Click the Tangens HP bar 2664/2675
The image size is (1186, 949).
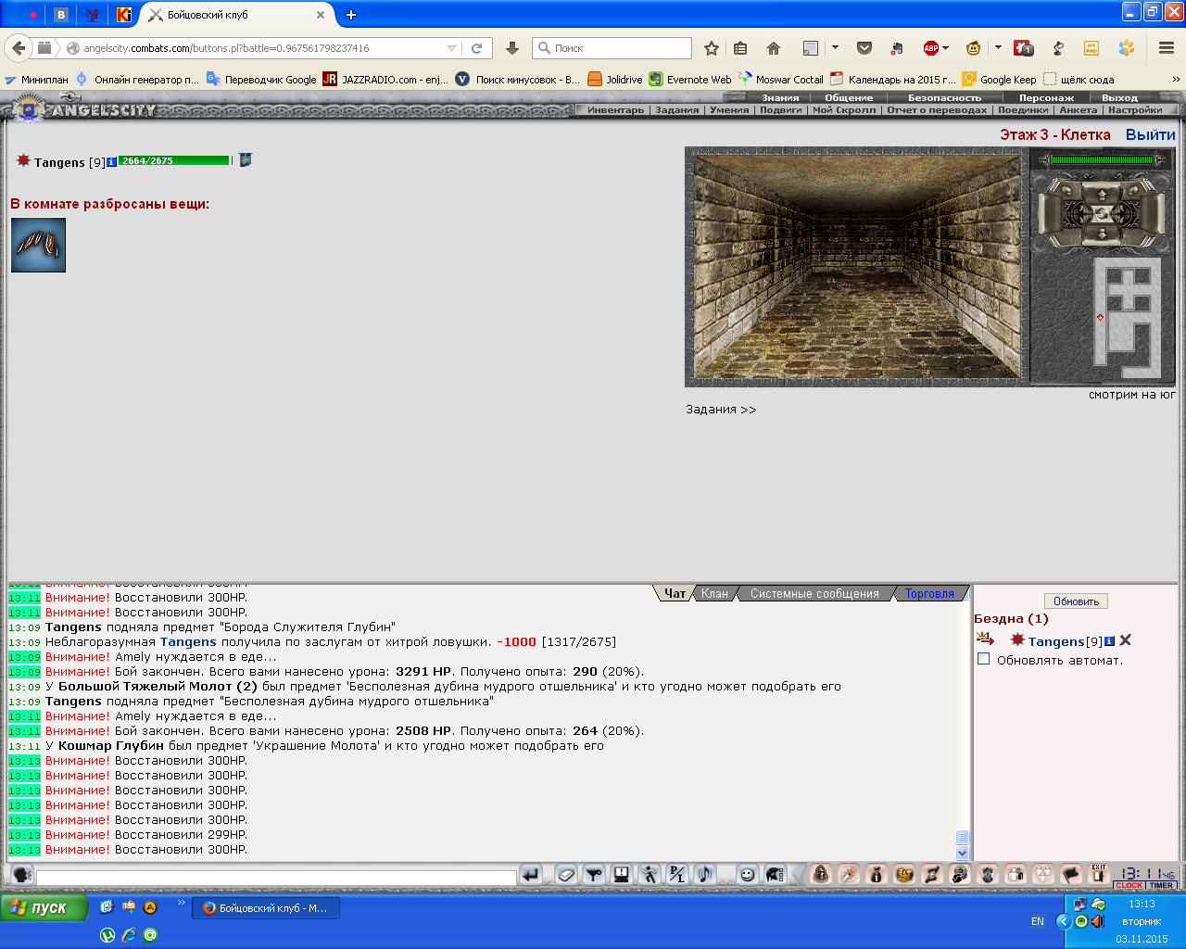coord(174,160)
